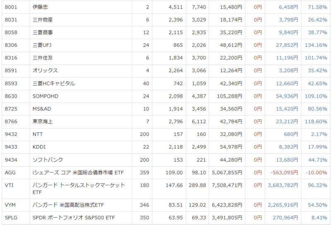Click -563,095円 loss value for AGG
331x225 pixels.
click(x=284, y=172)
